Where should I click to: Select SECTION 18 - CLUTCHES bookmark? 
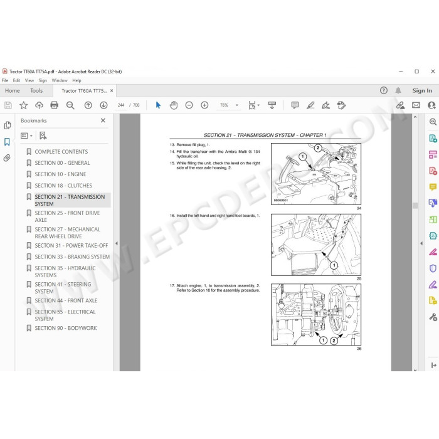tap(63, 186)
